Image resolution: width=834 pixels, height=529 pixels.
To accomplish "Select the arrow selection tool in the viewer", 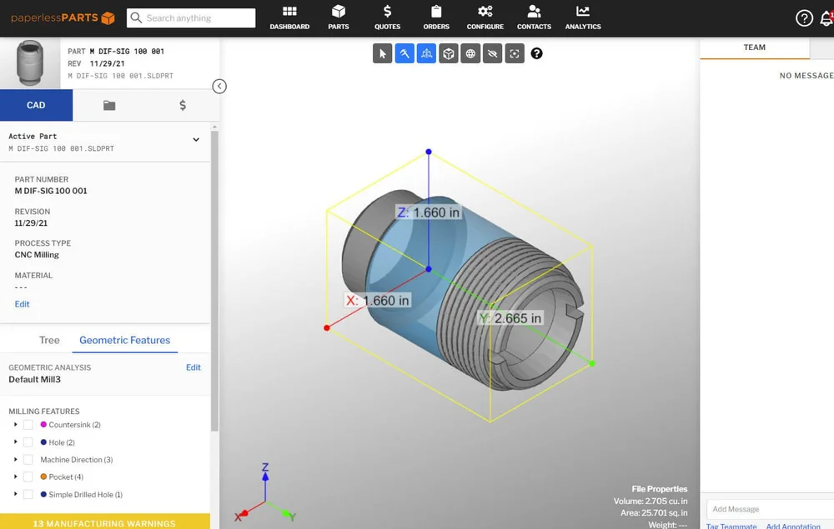I will coord(382,53).
